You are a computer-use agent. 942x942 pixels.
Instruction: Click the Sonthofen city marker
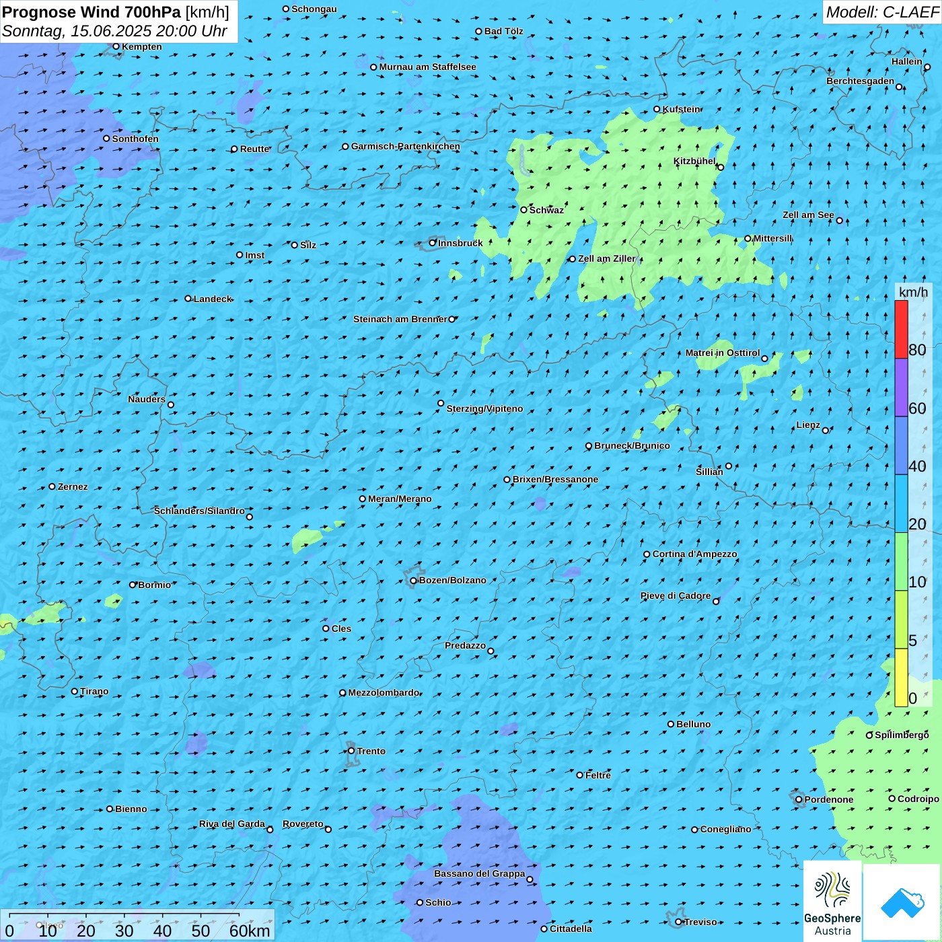[x=106, y=139]
